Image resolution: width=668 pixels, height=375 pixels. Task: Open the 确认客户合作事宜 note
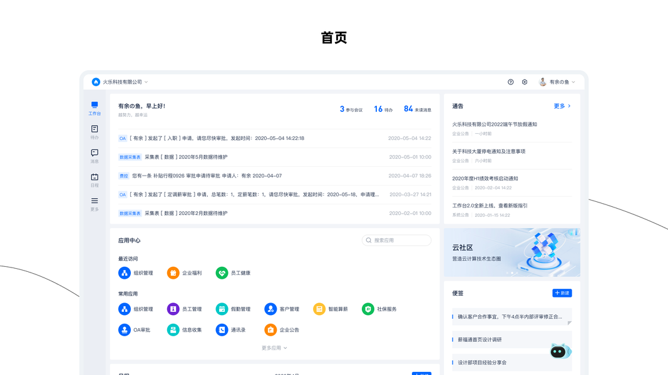511,317
